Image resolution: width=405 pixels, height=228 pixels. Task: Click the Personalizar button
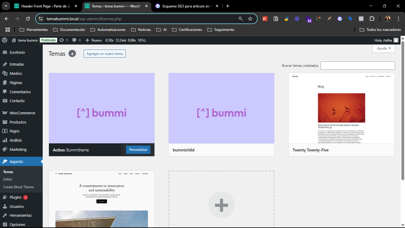138,150
